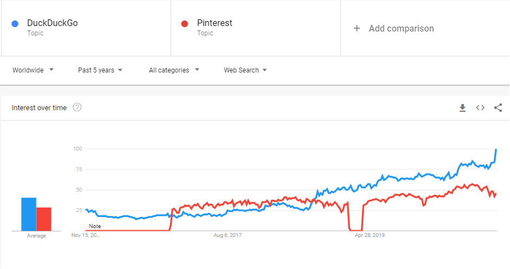Click the plus icon to add comparison
The image size is (510, 269).
(357, 28)
